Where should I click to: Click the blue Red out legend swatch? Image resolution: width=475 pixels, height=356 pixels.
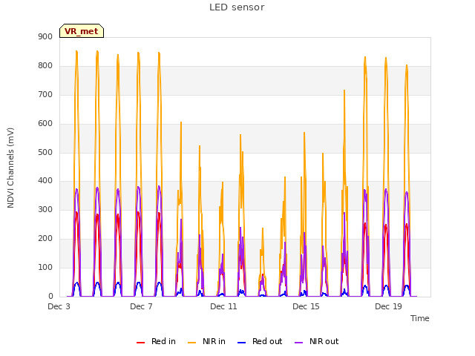pos(241,343)
